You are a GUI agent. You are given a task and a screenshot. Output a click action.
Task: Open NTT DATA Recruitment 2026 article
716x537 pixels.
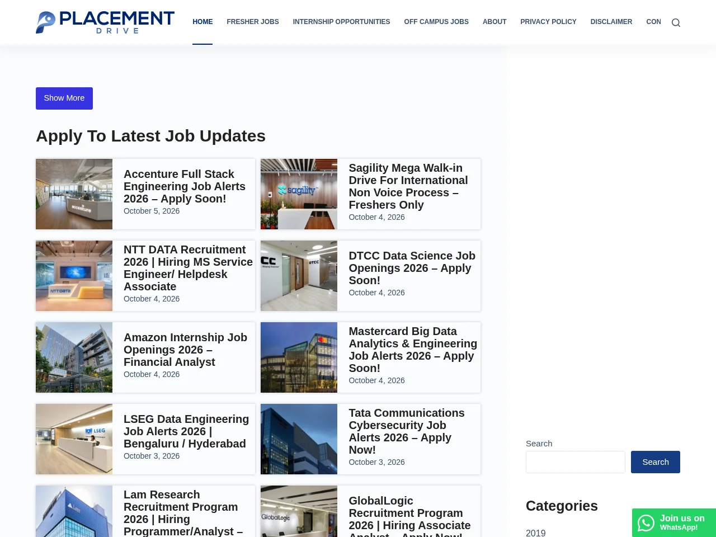(x=188, y=268)
